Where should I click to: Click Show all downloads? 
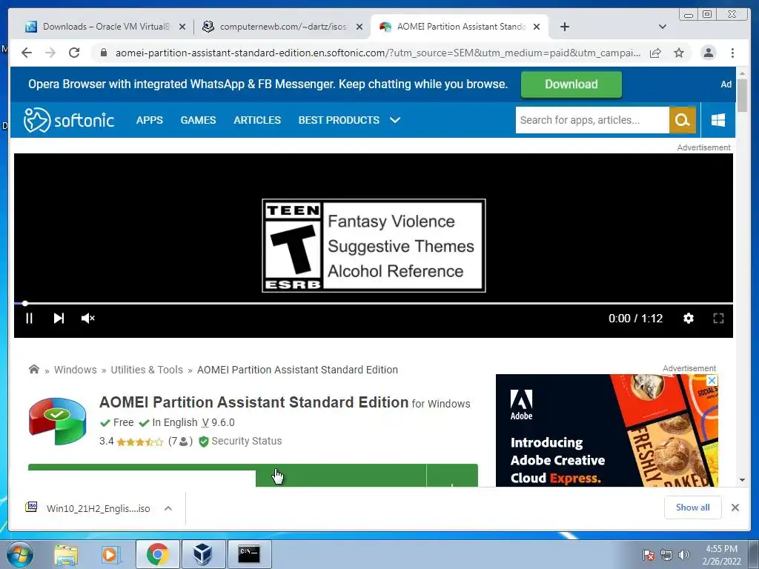(x=693, y=507)
